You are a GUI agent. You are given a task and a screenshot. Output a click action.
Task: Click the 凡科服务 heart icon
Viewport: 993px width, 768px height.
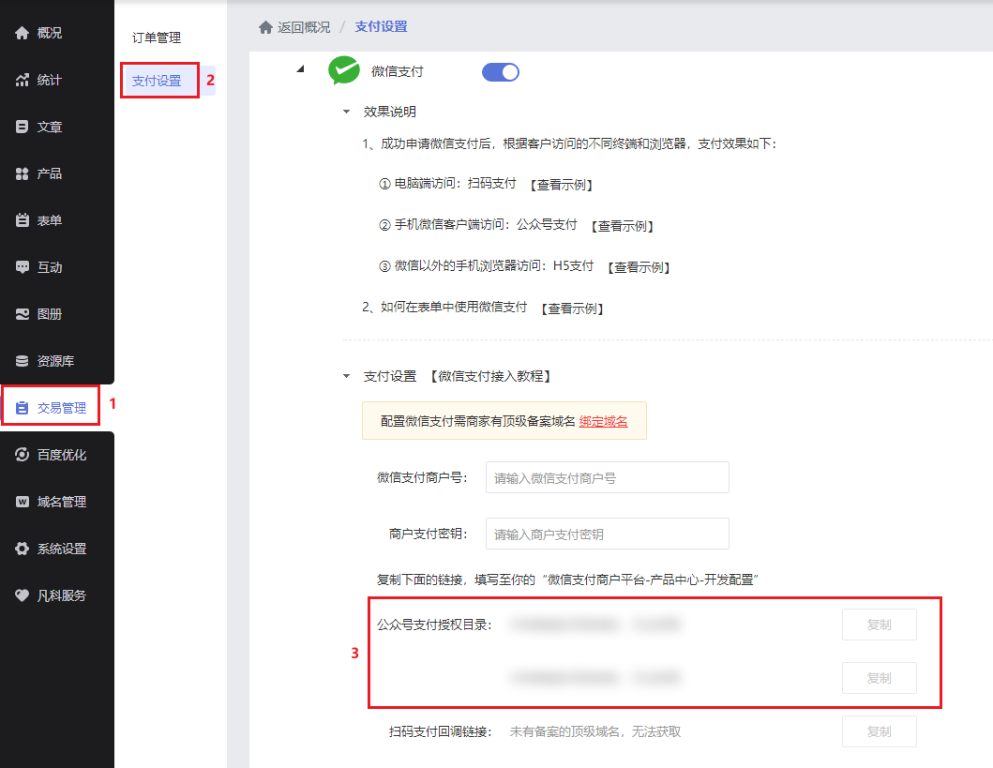click(23, 595)
